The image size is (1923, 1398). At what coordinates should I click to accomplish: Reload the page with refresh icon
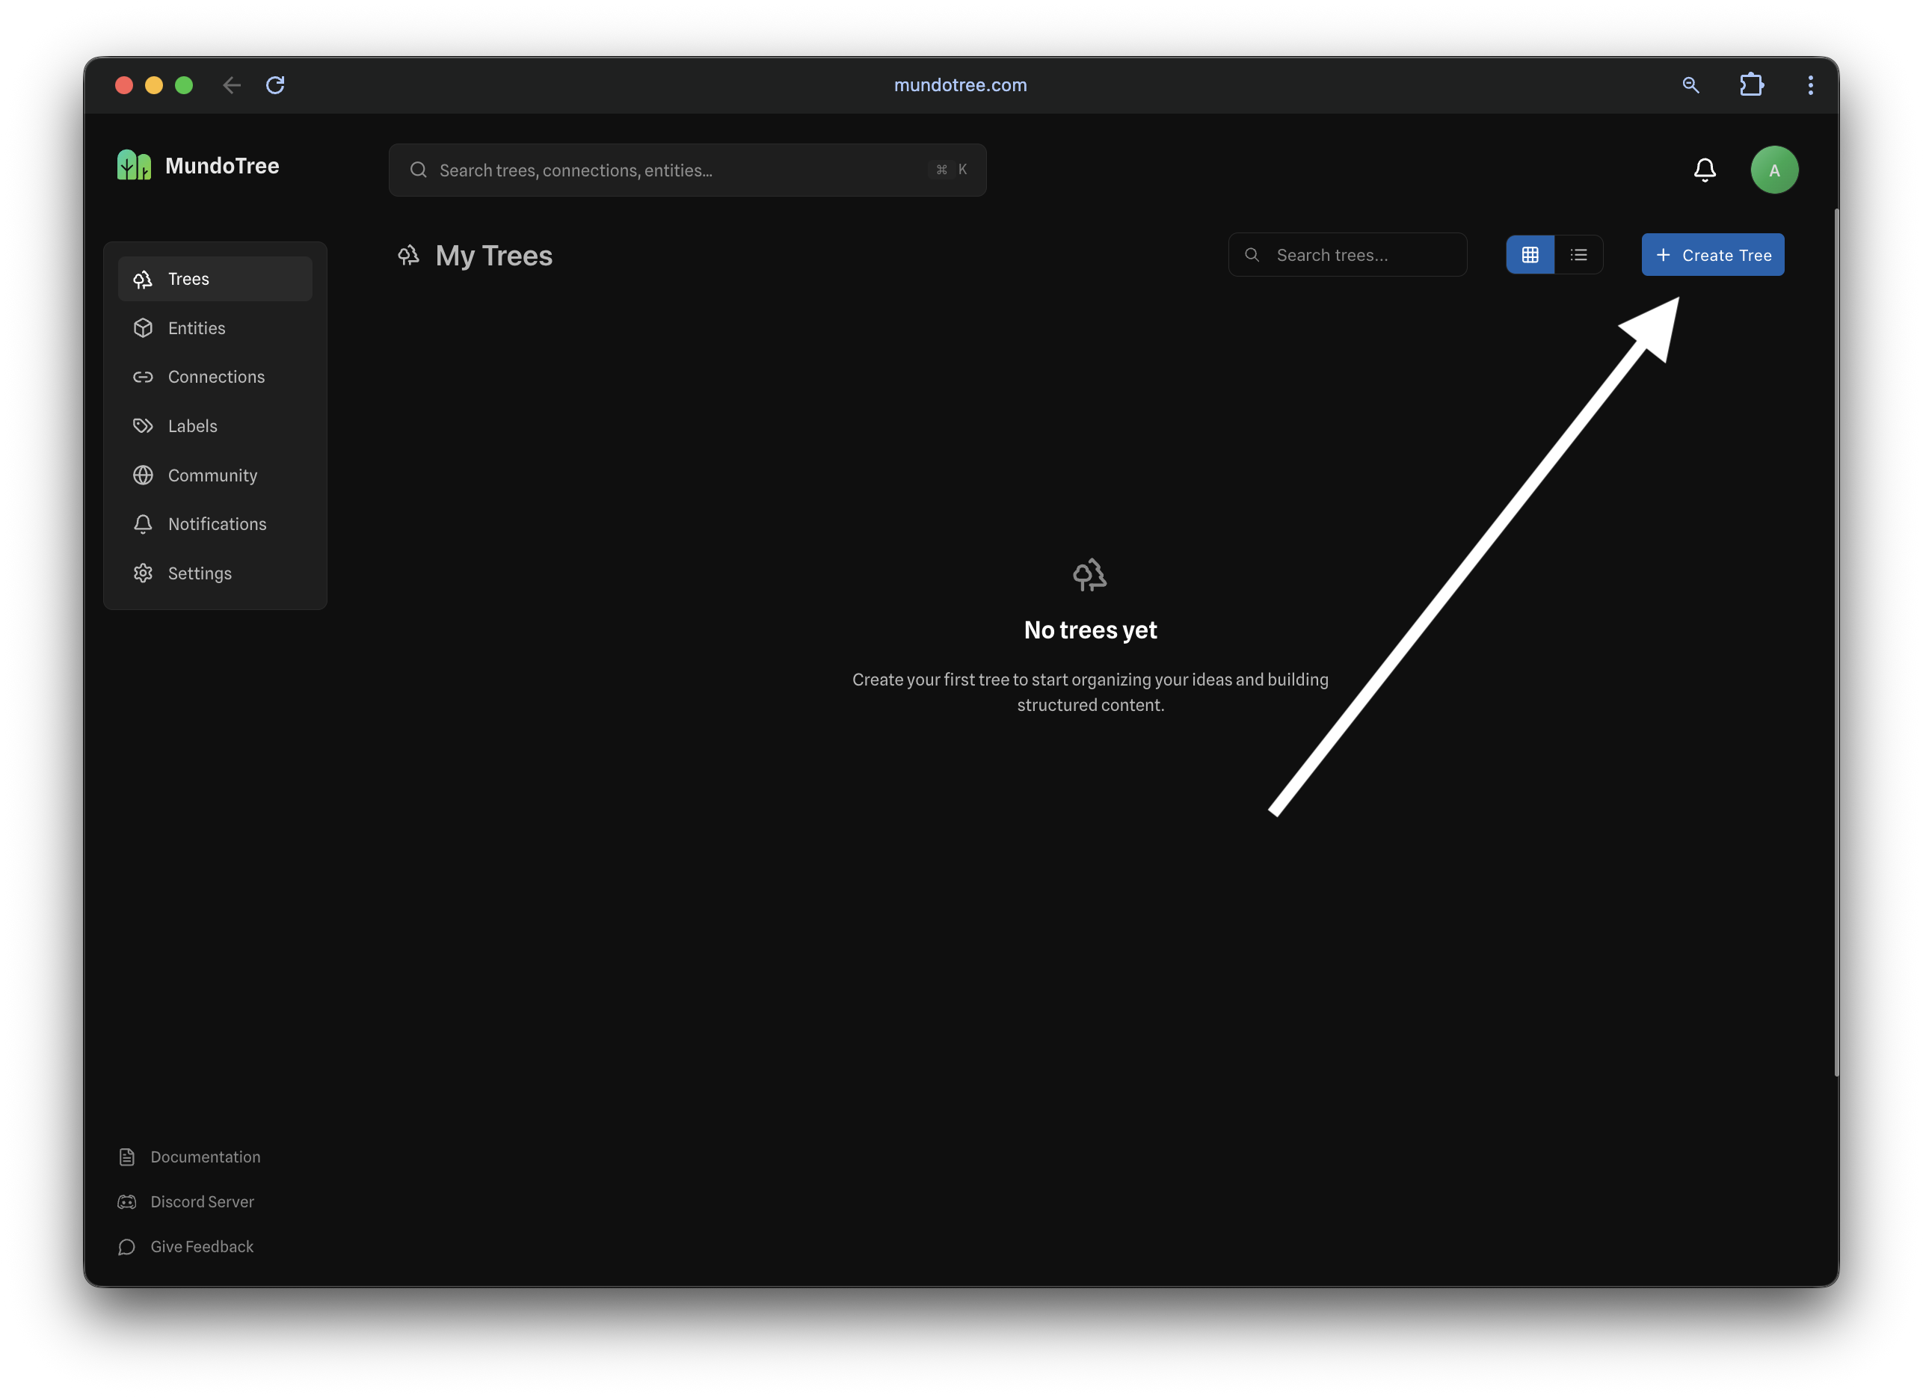(x=276, y=84)
